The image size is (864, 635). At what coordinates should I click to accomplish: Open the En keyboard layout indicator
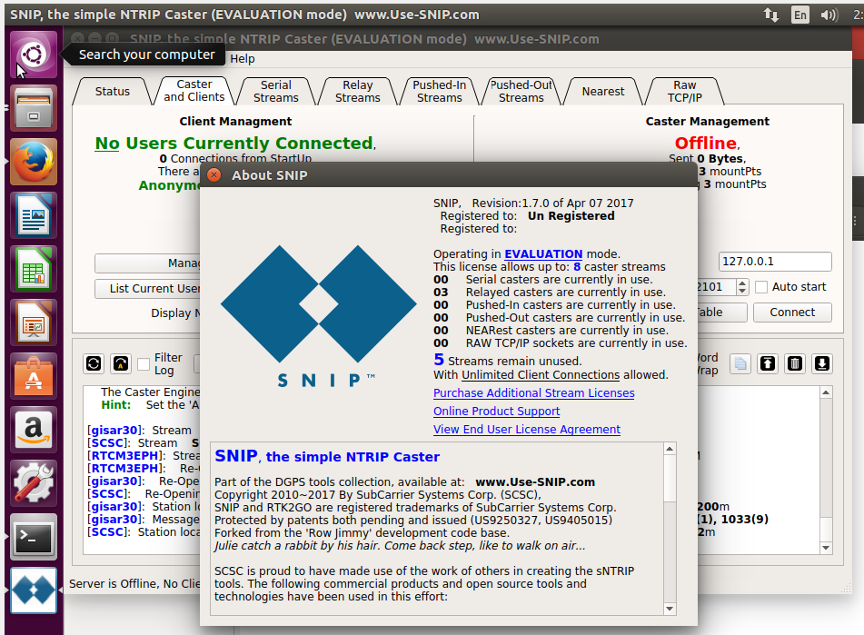point(800,15)
